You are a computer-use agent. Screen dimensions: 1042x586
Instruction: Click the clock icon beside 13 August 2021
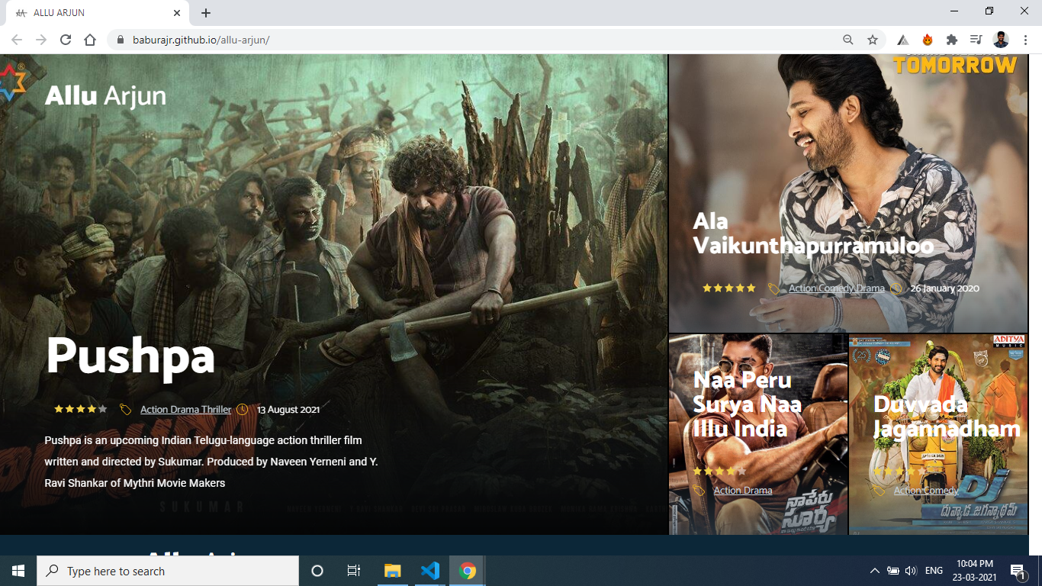click(243, 410)
